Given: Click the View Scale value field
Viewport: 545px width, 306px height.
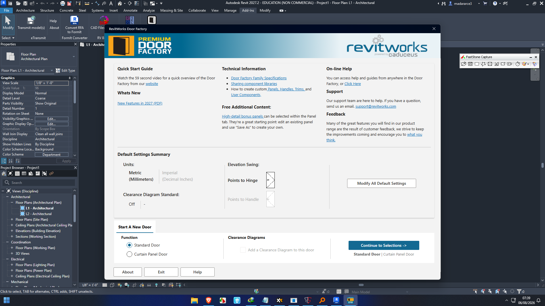Looking at the screenshot, I should (51, 83).
